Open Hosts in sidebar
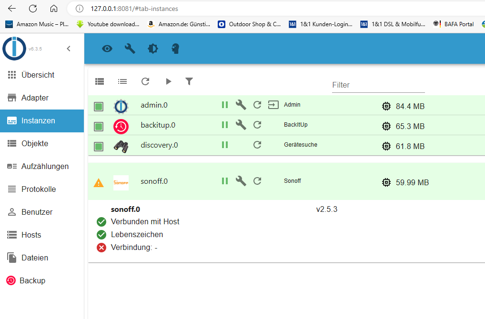This screenshot has height=319, width=485. tap(42, 235)
